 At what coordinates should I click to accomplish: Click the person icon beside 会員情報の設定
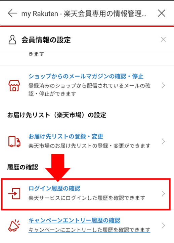[12, 40]
